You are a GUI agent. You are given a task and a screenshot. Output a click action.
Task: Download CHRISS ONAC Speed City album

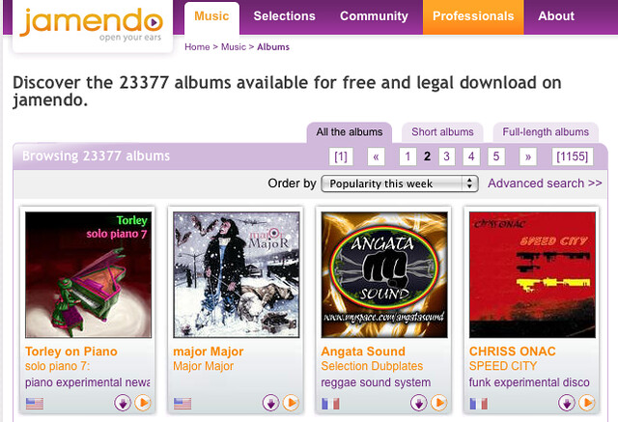(567, 403)
